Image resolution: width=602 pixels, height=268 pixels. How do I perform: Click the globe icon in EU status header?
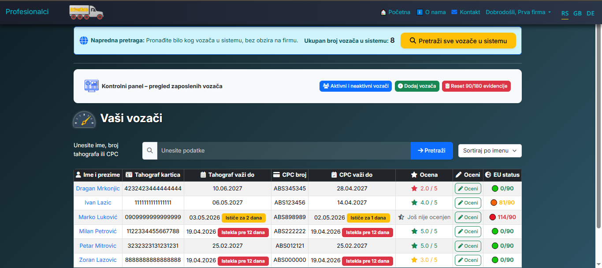point(488,175)
